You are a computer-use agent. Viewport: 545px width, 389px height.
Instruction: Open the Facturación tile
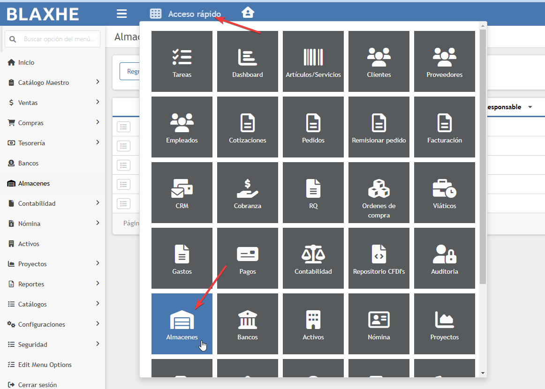pos(445,127)
